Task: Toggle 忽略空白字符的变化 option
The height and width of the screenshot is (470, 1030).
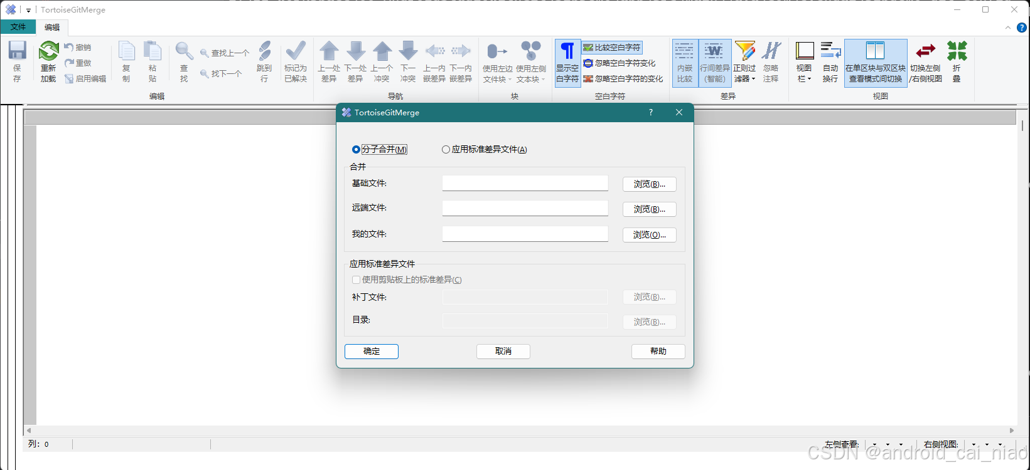Action: 623,78
